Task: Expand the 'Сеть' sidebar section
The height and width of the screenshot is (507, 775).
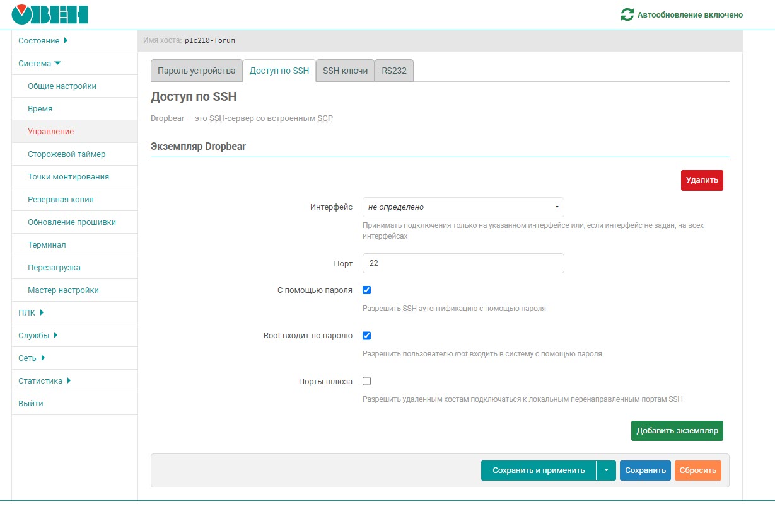Action: pyautogui.click(x=32, y=358)
